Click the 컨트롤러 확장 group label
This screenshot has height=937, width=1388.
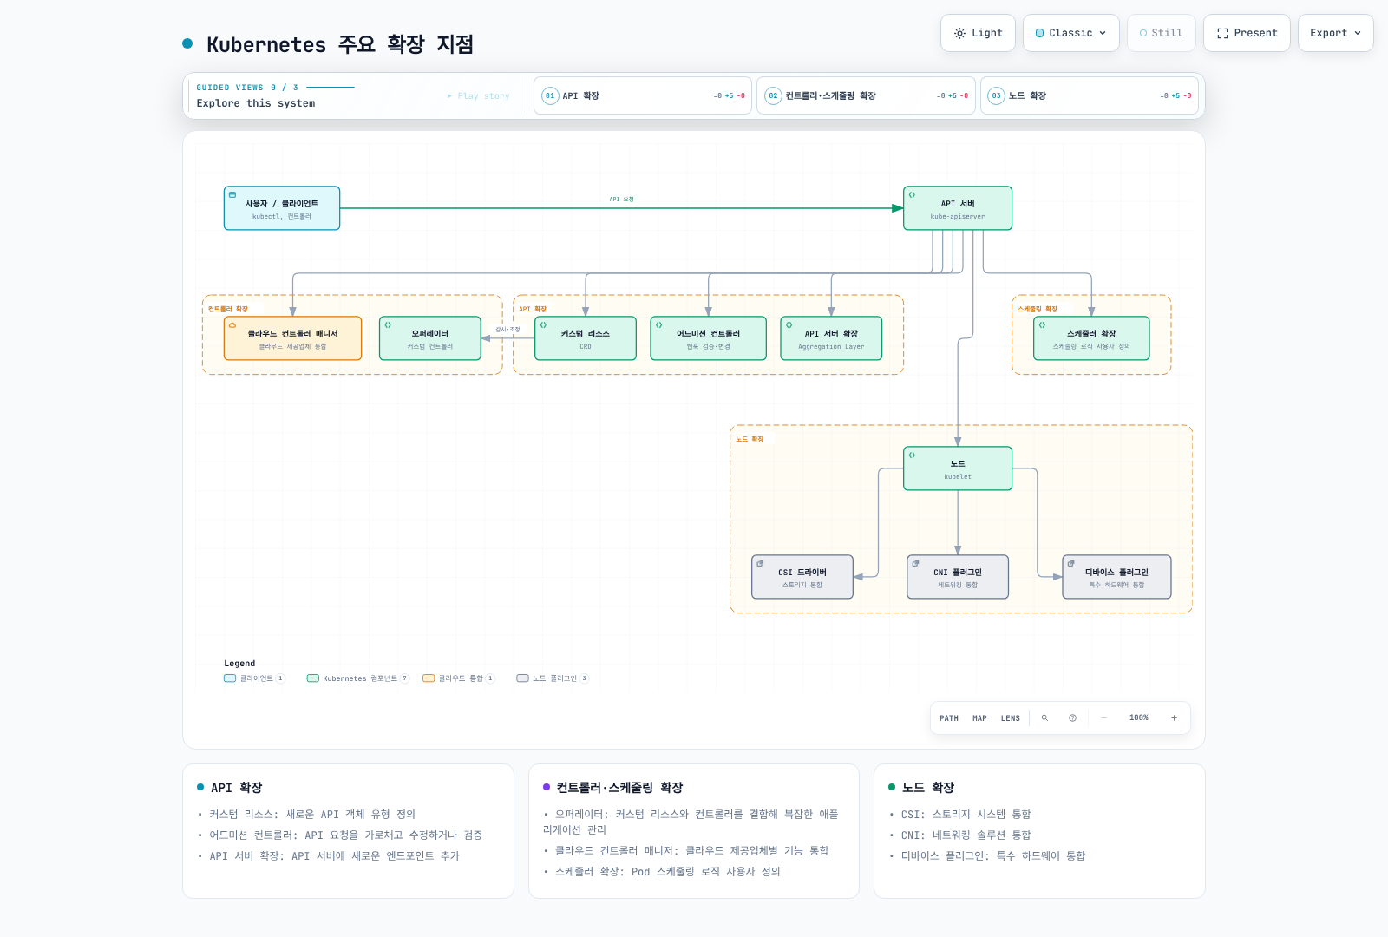228,309
